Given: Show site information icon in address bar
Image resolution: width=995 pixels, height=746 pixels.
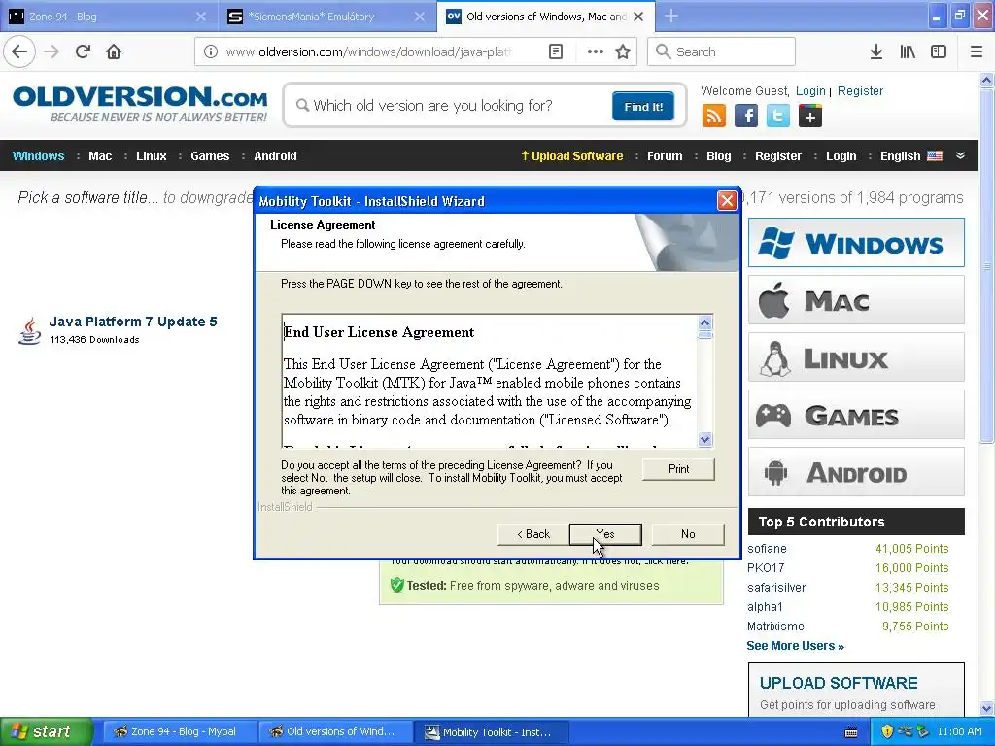Looking at the screenshot, I should click(x=211, y=51).
